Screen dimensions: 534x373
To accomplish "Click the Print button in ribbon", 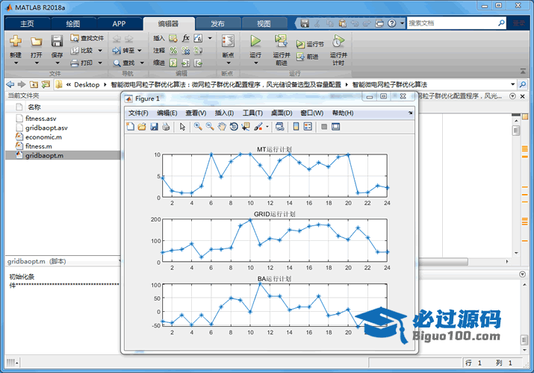I will (81, 63).
